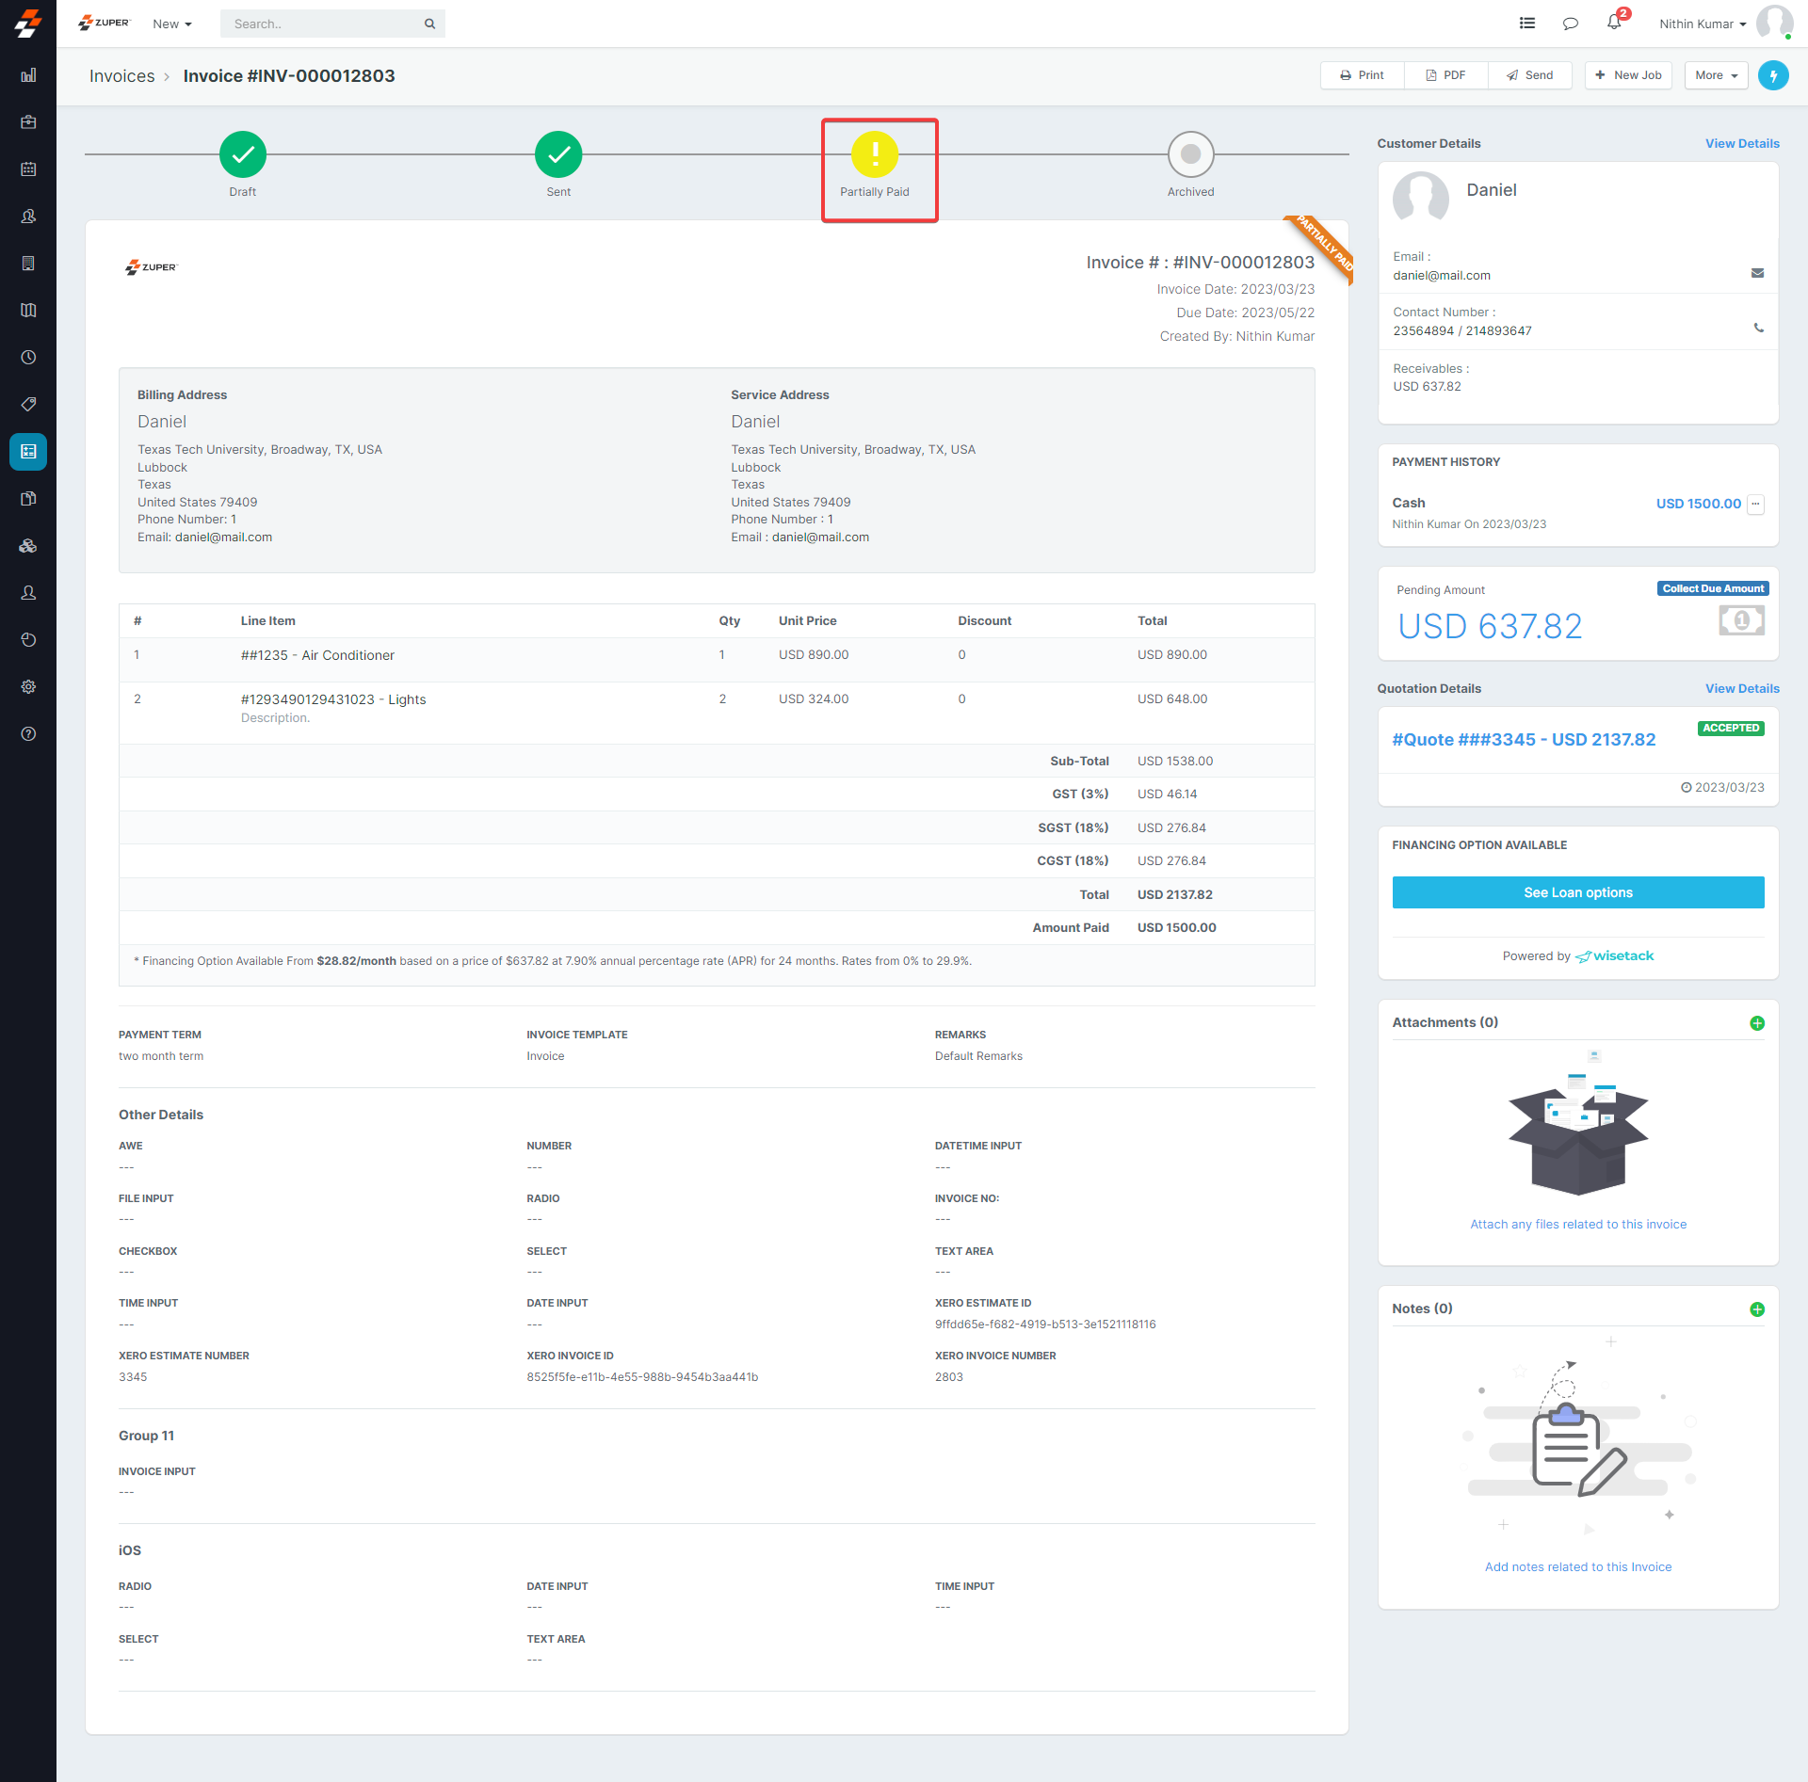
Task: Open the More actions dropdown
Action: point(1716,75)
